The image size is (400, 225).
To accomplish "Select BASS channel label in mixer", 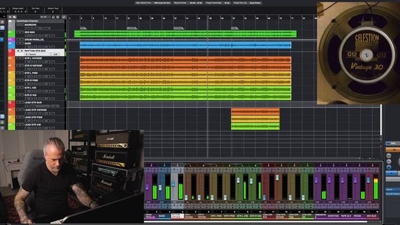I will click(x=164, y=216).
